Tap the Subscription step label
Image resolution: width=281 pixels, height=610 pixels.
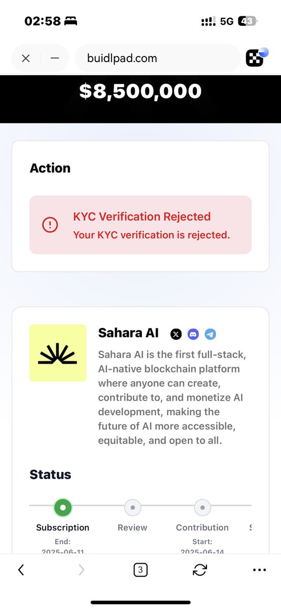(x=62, y=527)
